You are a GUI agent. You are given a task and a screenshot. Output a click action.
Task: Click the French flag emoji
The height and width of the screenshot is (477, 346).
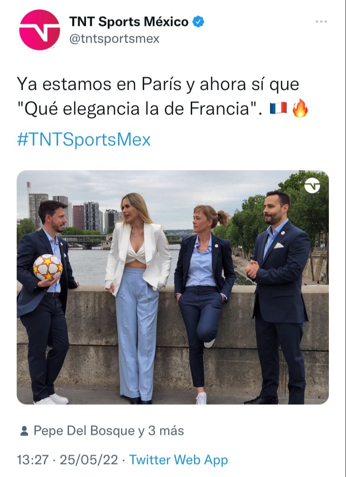pos(278,108)
